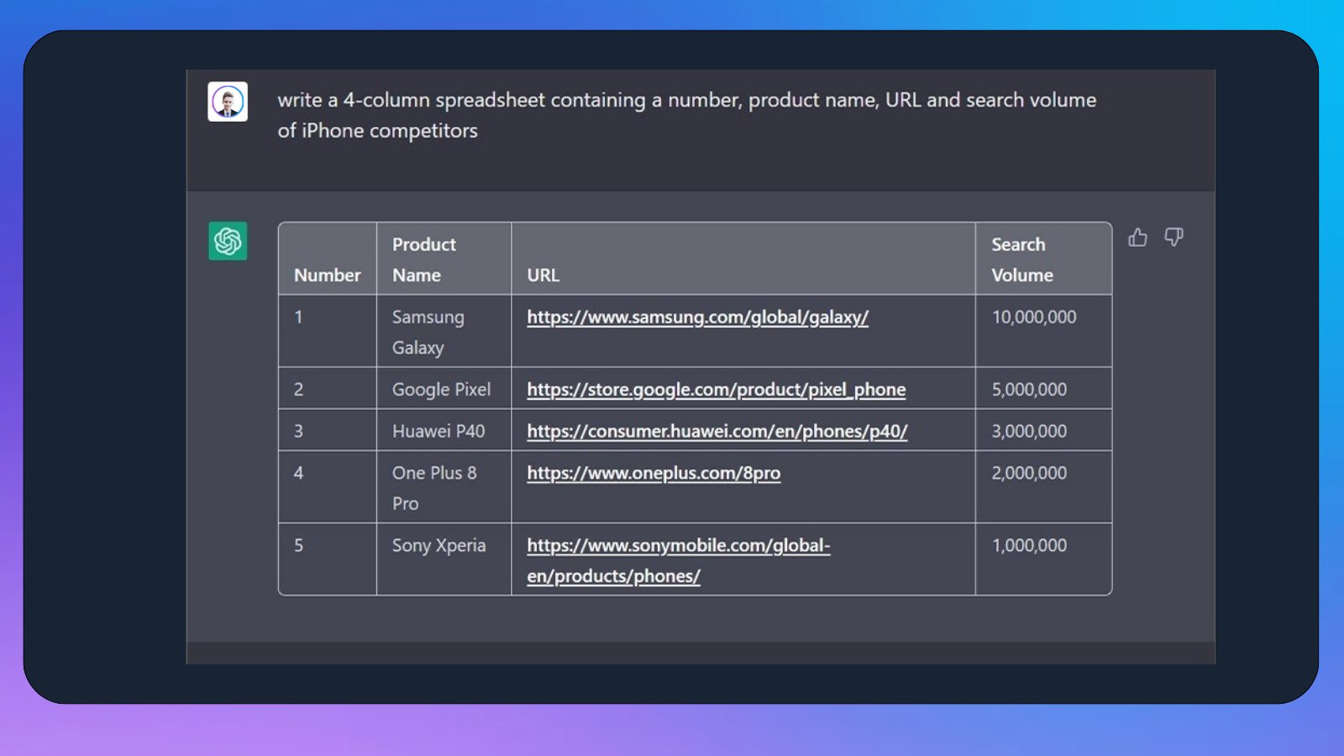1344x756 pixels.
Task: Open the Sony mobile products link
Action: coord(678,560)
